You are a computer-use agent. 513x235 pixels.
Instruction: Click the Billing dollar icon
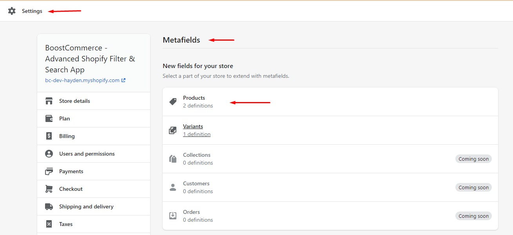click(x=49, y=136)
